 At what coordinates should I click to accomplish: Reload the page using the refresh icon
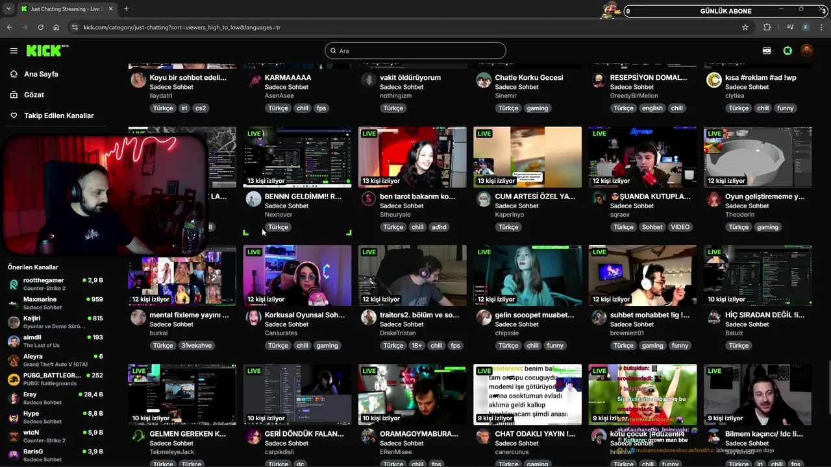40,27
